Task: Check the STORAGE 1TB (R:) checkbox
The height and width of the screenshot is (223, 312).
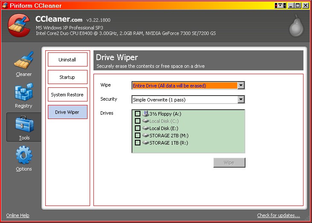Action: point(137,143)
